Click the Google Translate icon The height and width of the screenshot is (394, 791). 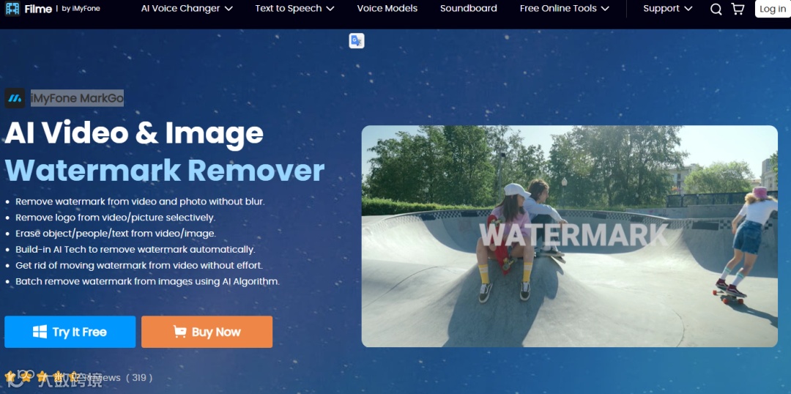point(357,41)
